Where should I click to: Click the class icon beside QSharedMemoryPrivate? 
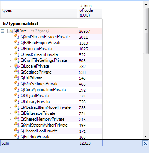[x=17, y=119]
